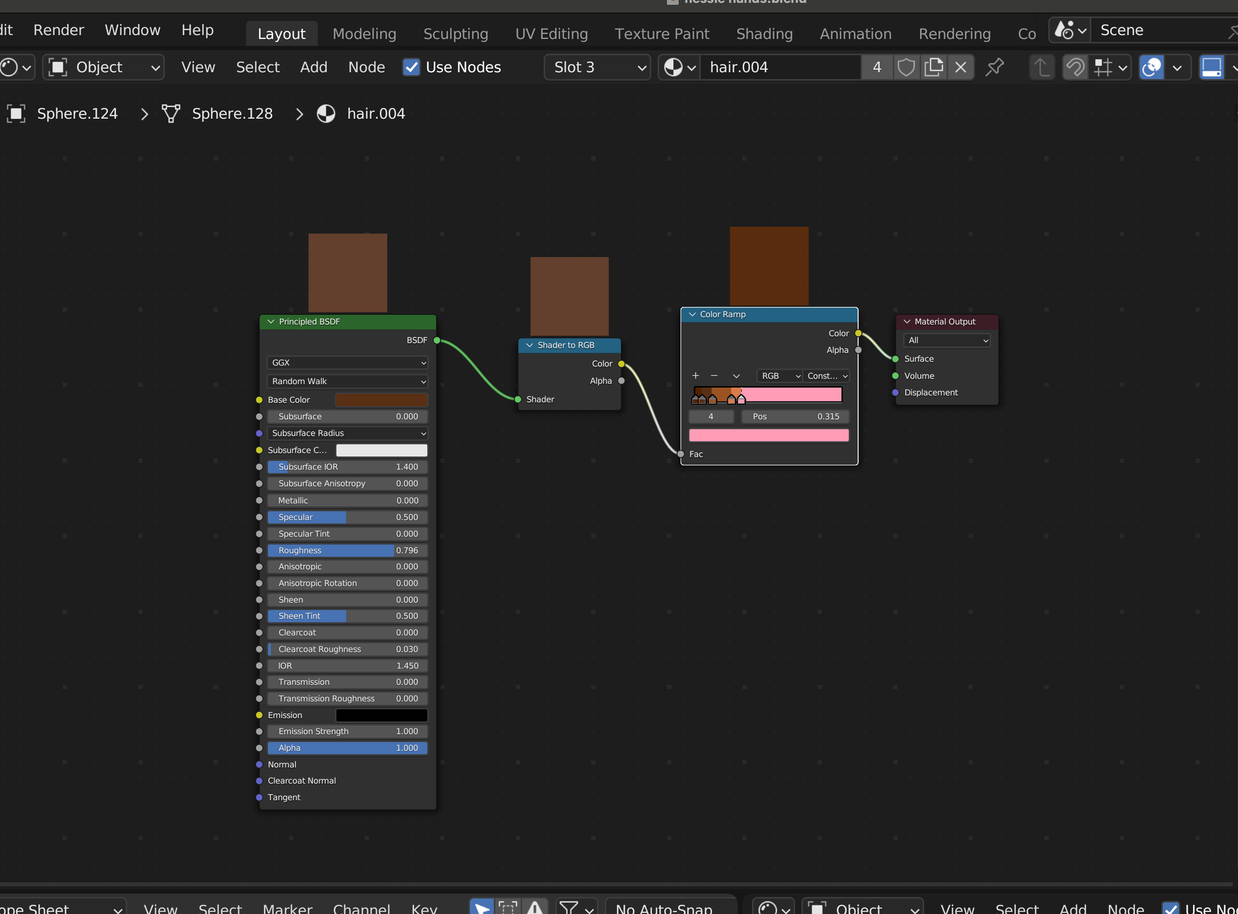Collapse the Principled BSDF node
This screenshot has width=1238, height=914.
point(271,321)
